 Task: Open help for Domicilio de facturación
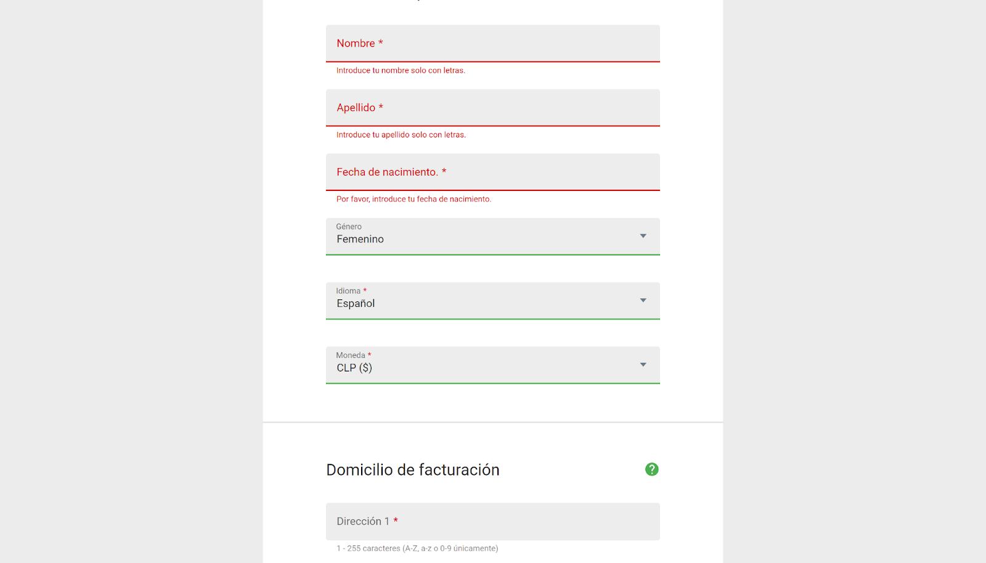(651, 469)
